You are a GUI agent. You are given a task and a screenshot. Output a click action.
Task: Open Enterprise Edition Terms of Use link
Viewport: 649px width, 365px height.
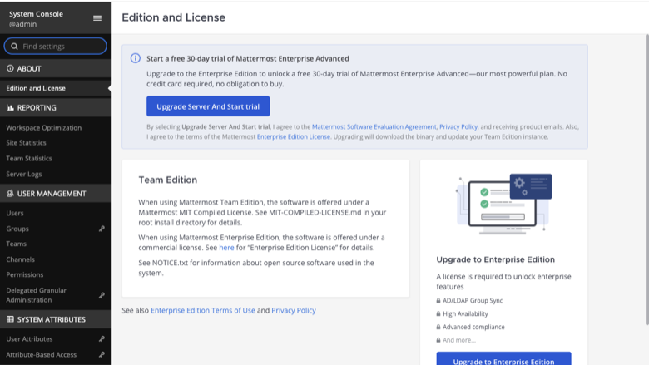pyautogui.click(x=203, y=310)
